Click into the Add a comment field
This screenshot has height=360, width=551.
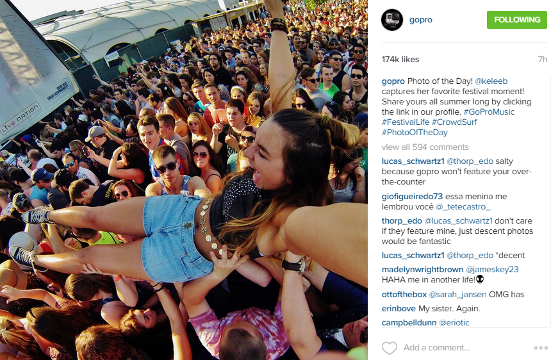click(437, 347)
